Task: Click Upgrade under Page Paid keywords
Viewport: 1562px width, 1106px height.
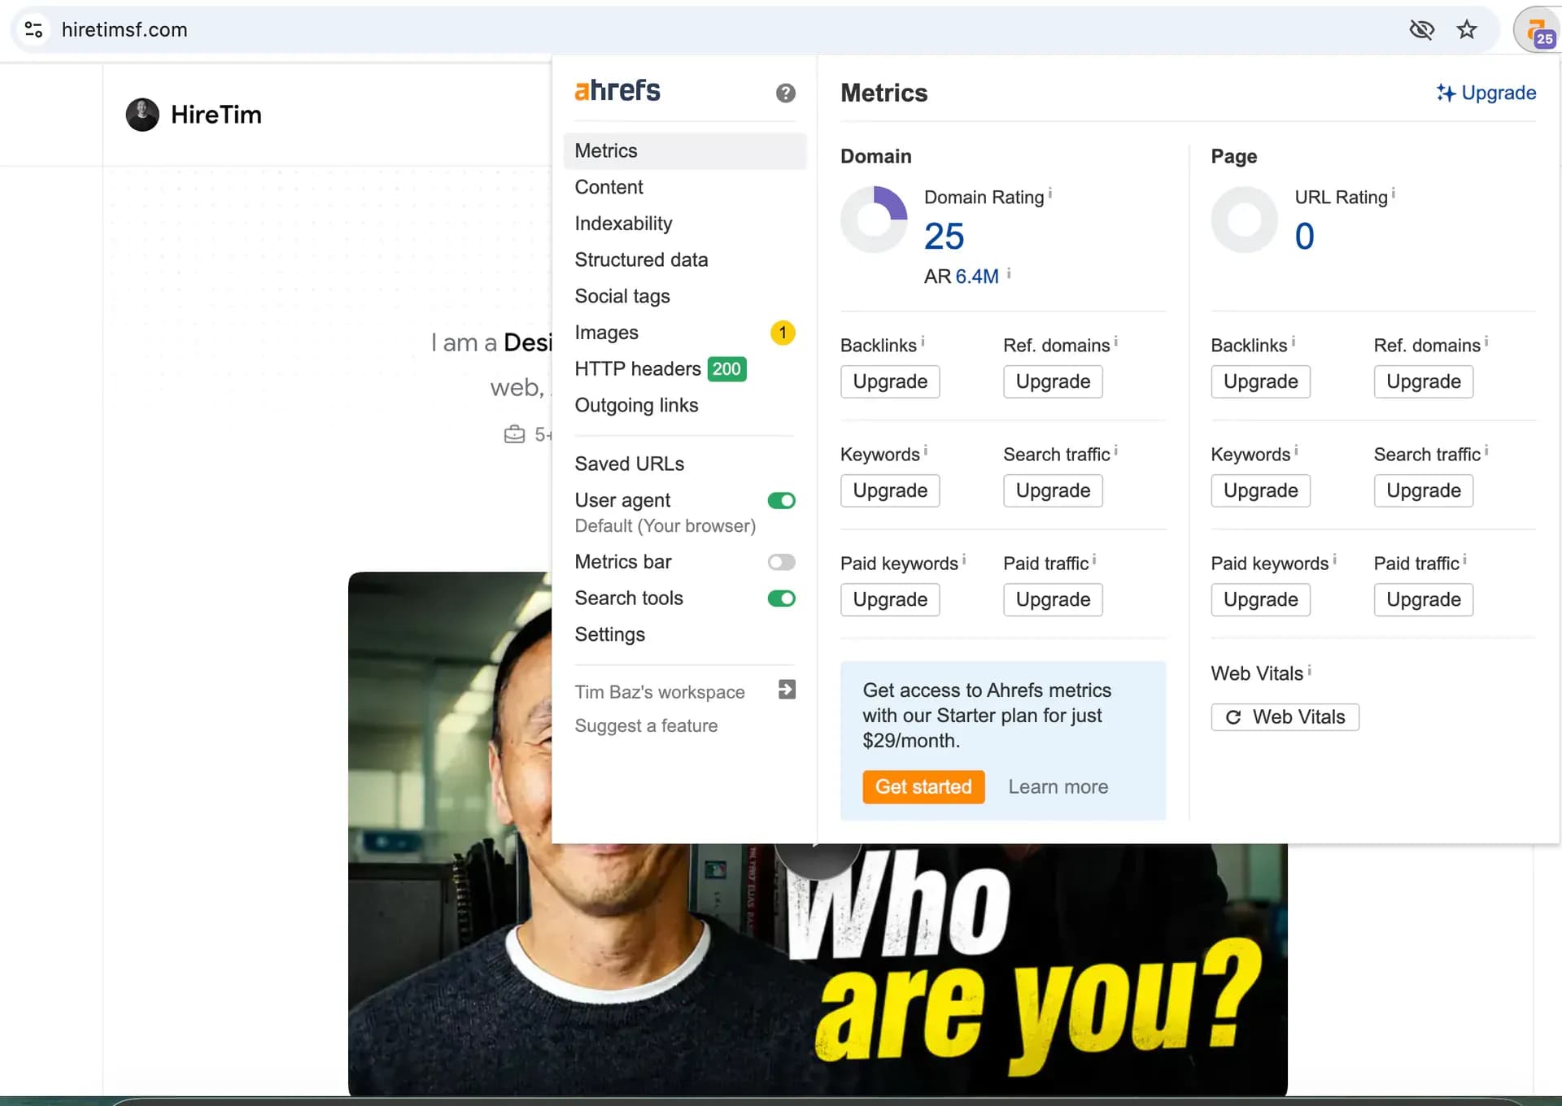Action: (1260, 599)
